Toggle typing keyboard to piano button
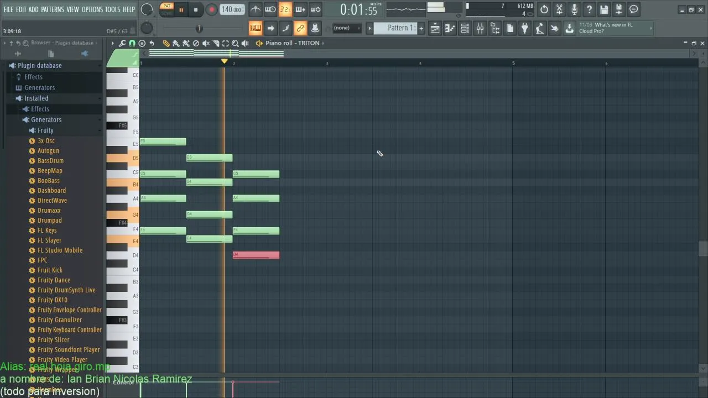This screenshot has width=708, height=398. point(255,28)
